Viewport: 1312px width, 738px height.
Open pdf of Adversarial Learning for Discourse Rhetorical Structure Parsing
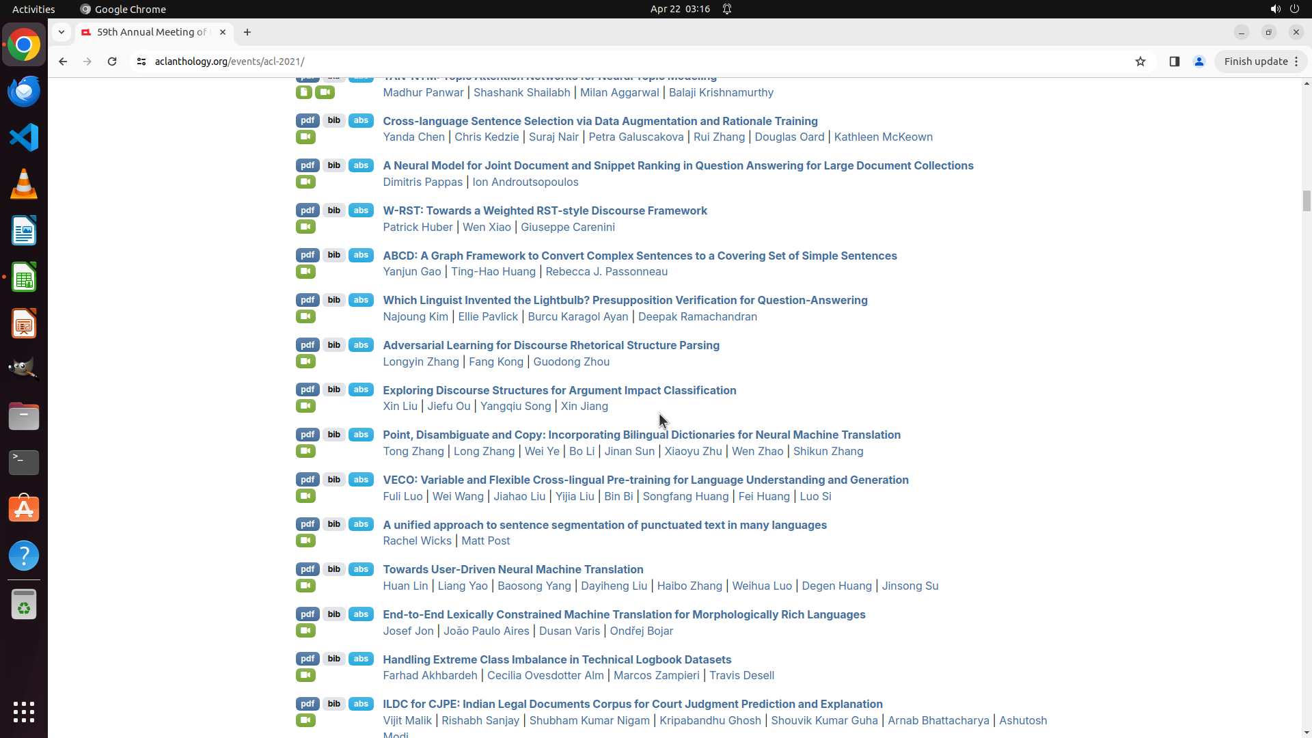(307, 345)
